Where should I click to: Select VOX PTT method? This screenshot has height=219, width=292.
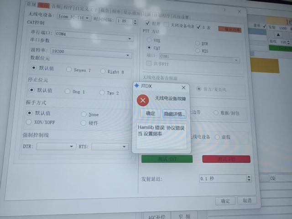pos(149,40)
